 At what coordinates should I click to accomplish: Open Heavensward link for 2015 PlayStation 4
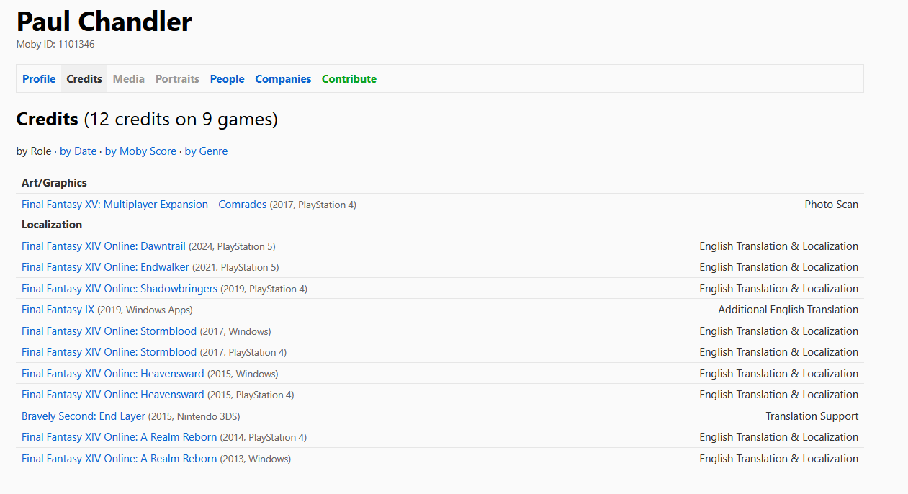[x=113, y=395]
